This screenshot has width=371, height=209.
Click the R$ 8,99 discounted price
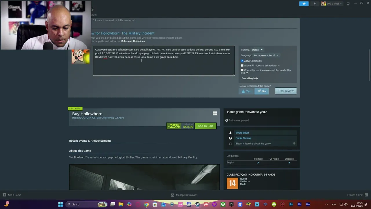[188, 127]
